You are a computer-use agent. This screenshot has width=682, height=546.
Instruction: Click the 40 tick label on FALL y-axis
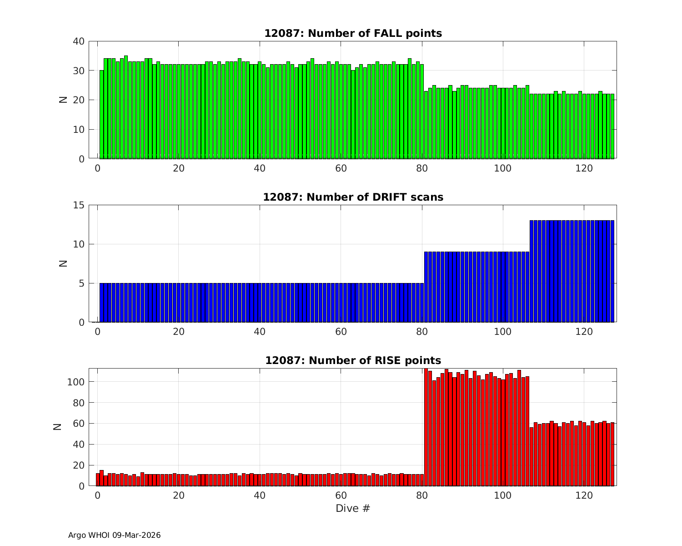point(78,41)
